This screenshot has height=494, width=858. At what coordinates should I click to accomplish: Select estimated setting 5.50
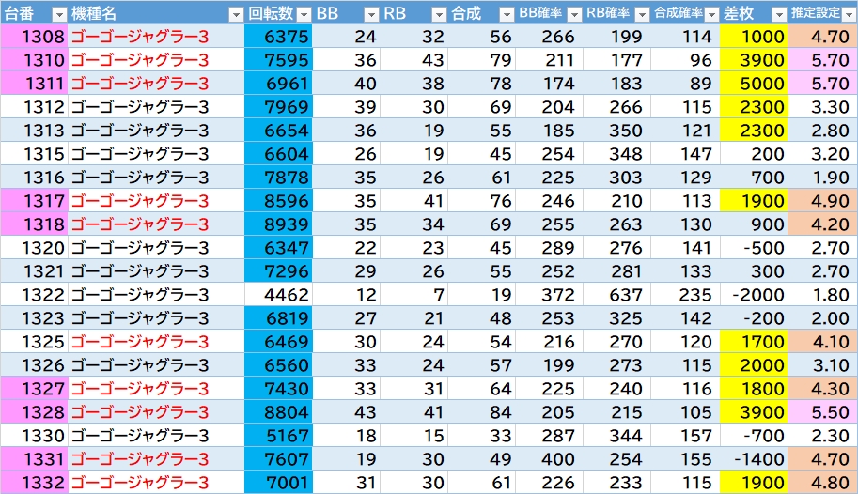(822, 412)
